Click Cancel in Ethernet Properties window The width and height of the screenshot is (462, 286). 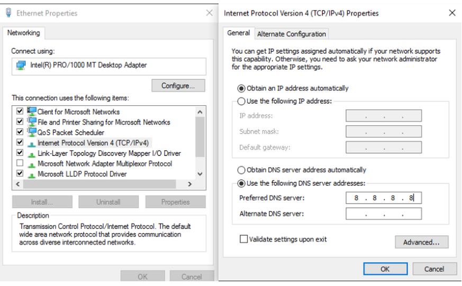pyautogui.click(x=192, y=276)
